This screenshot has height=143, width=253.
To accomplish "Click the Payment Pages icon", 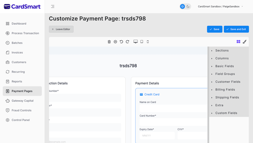I will pyautogui.click(x=8, y=91).
